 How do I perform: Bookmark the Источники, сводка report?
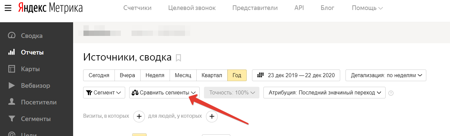pyautogui.click(x=179, y=58)
